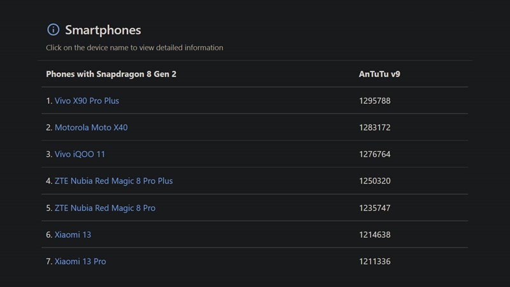
Task: View the ZTE Nubia Red Magic 8 Pro link
Action: pyautogui.click(x=105, y=208)
